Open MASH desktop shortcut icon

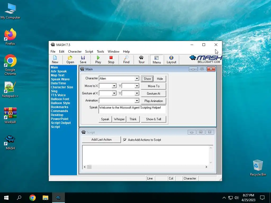tap(10, 142)
